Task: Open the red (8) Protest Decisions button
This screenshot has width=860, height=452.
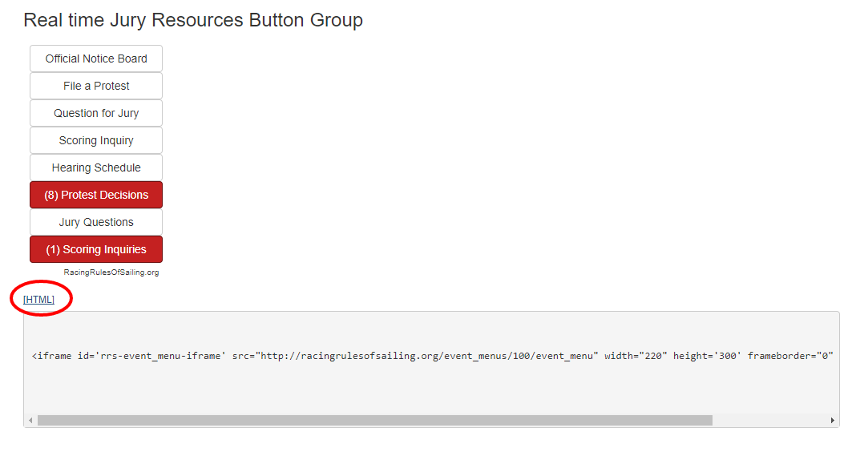Action: click(x=96, y=195)
